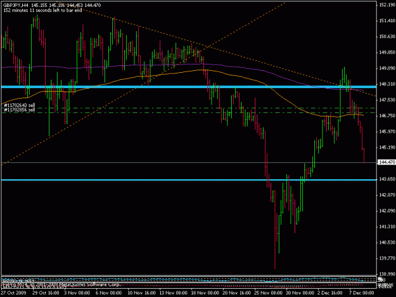Click the 146.750 price axis label
The height and width of the screenshot is (297, 396).
(x=387, y=116)
